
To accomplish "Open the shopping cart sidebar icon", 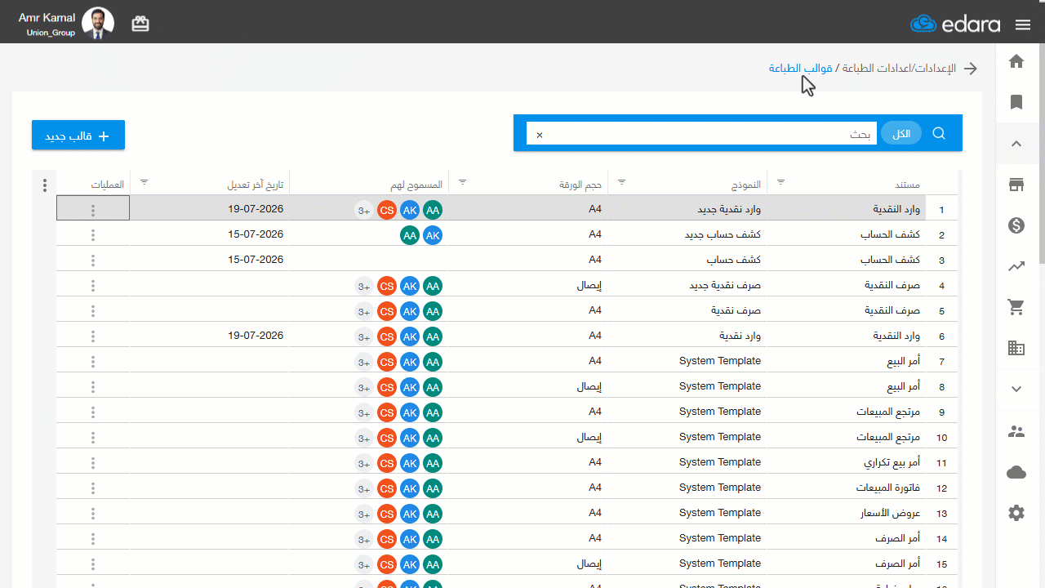I will (1016, 307).
